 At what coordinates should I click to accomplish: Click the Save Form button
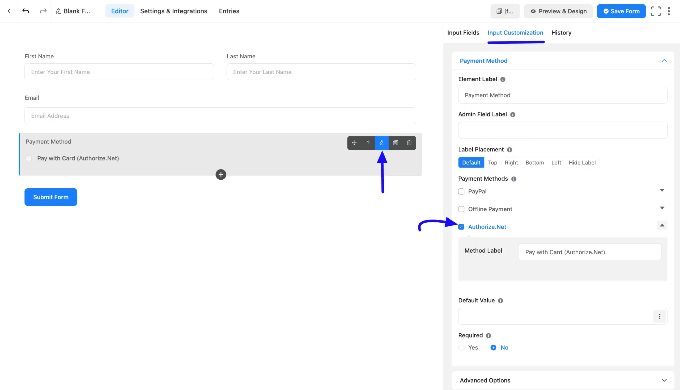(x=621, y=11)
